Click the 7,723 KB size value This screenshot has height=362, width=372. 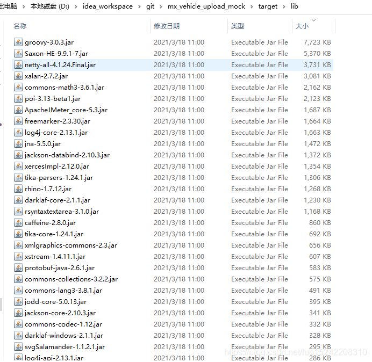point(317,42)
